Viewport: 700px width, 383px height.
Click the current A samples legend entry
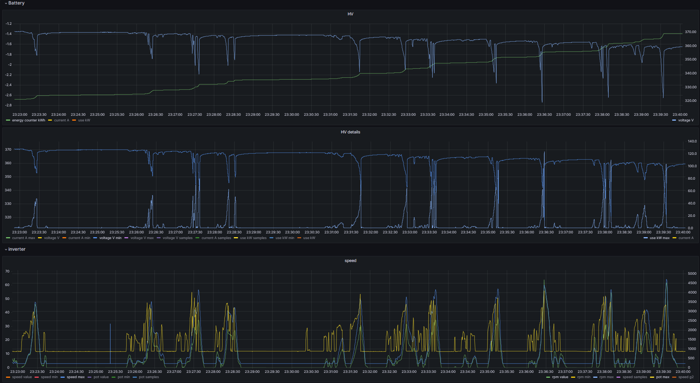tap(216, 238)
